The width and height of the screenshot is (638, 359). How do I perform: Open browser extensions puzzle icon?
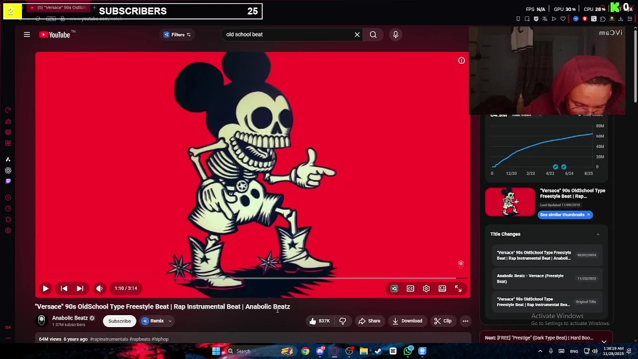pyautogui.click(x=603, y=19)
